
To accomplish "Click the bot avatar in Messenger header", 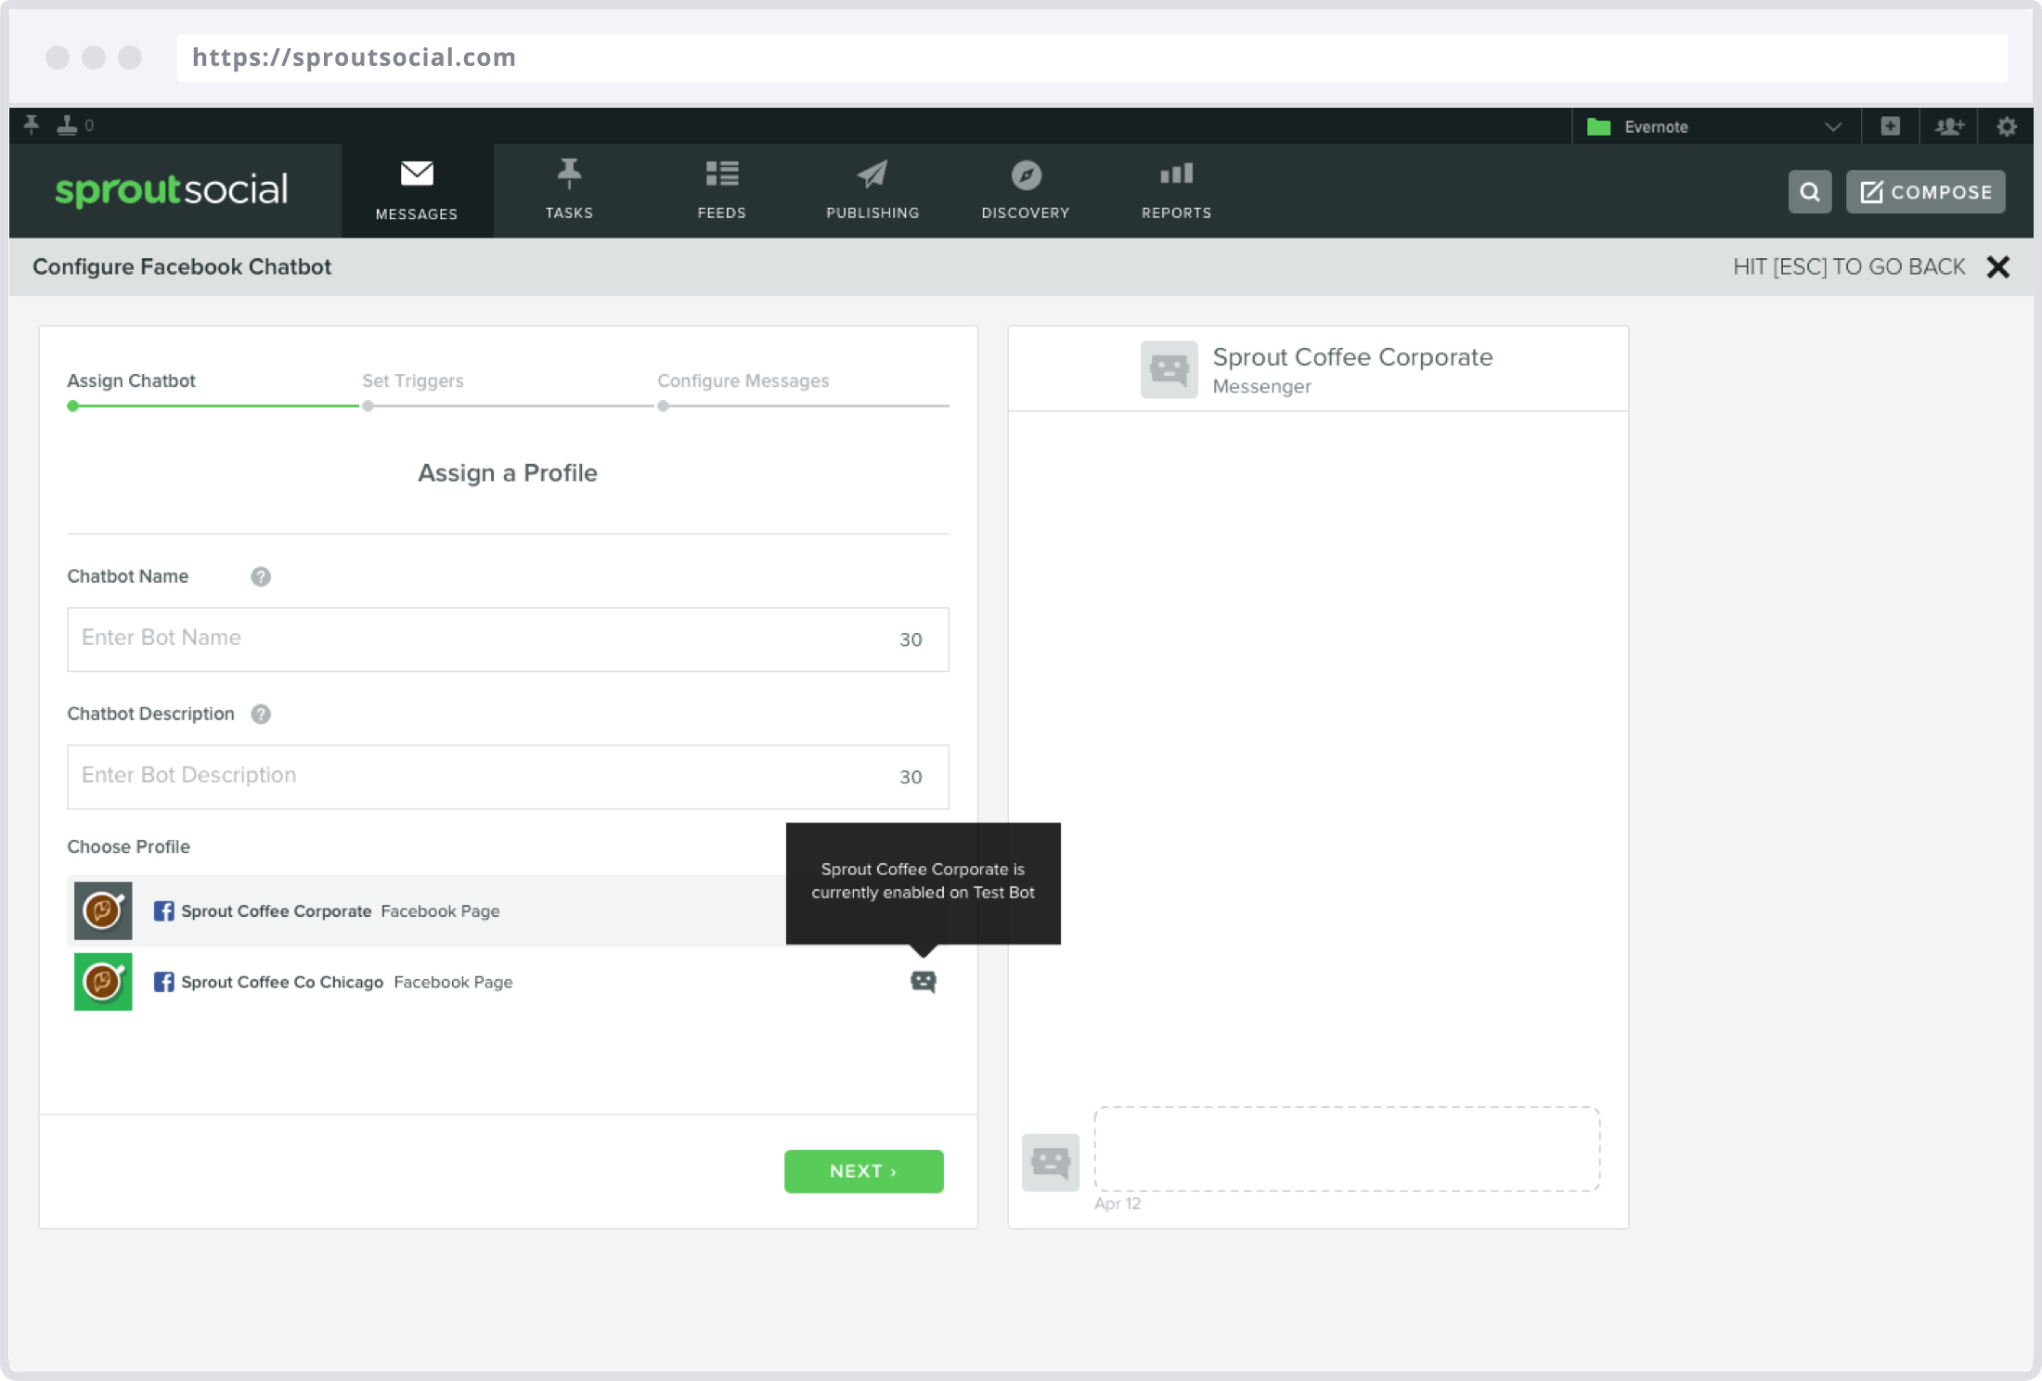I will click(1170, 369).
